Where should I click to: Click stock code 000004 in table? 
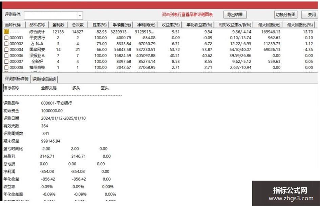click(x=16, y=50)
